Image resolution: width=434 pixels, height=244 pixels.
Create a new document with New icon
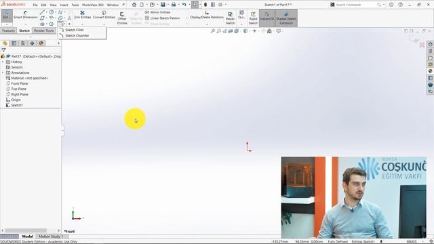142,5
